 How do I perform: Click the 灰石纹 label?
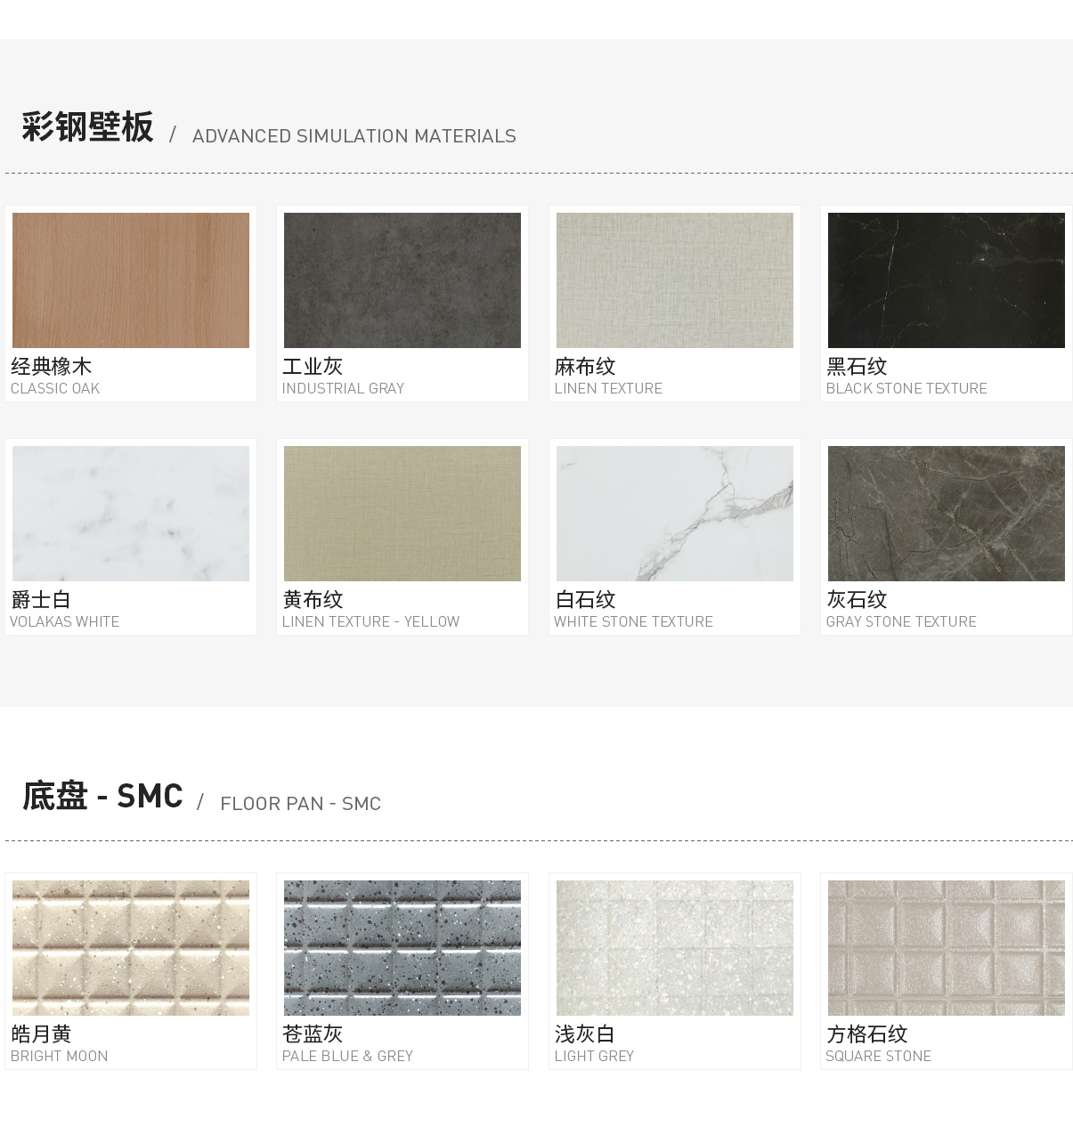click(x=857, y=600)
